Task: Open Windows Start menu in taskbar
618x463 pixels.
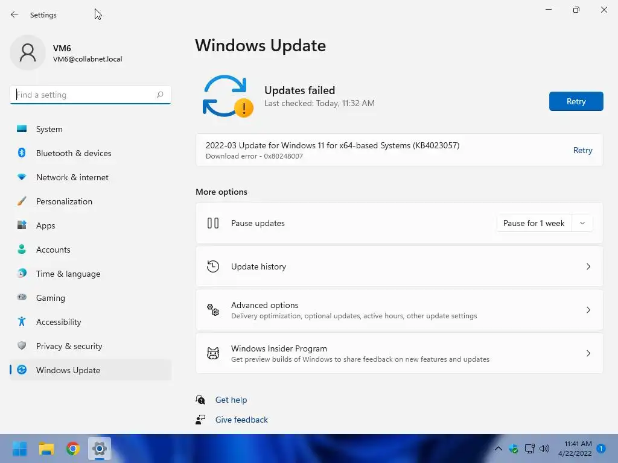Action: [x=20, y=449]
